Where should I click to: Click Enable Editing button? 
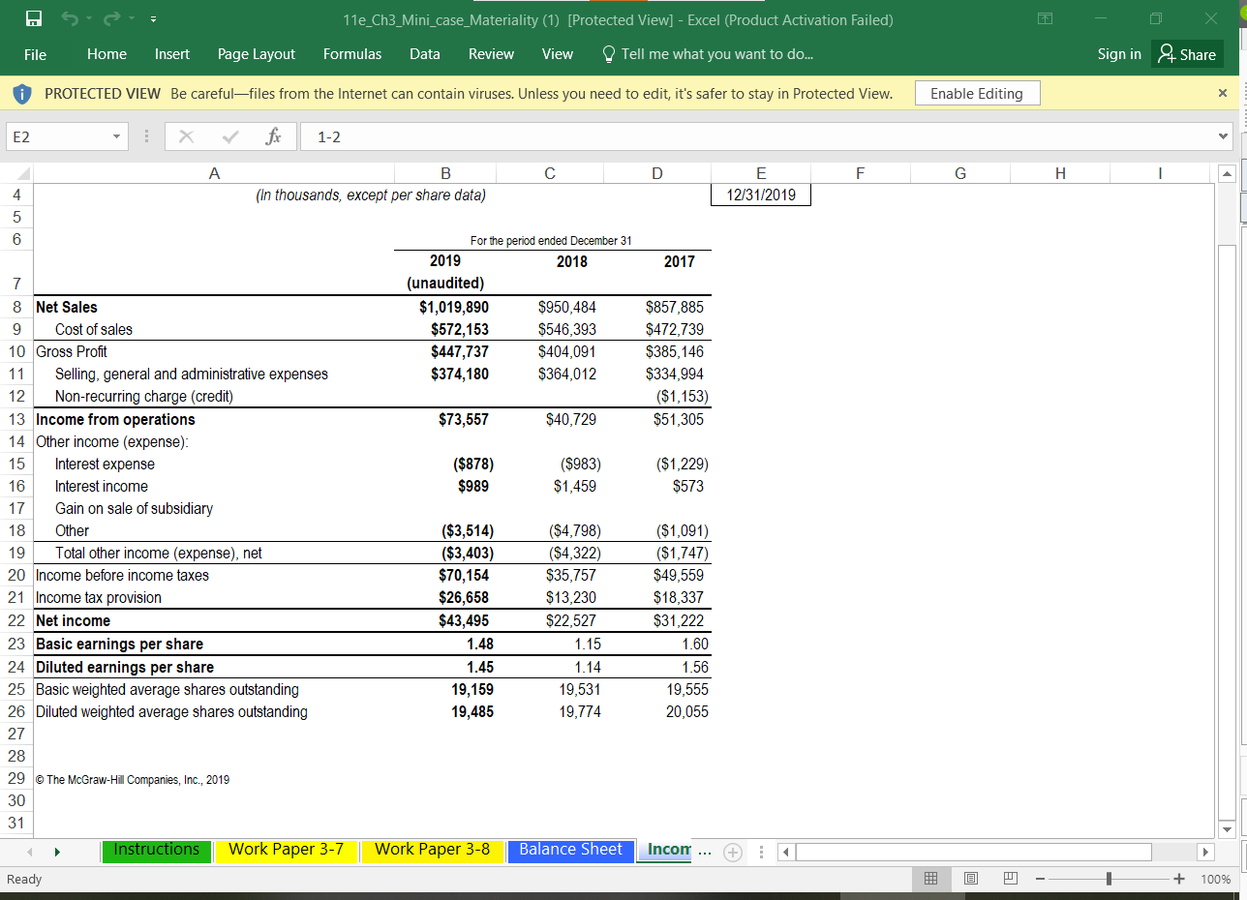click(977, 93)
